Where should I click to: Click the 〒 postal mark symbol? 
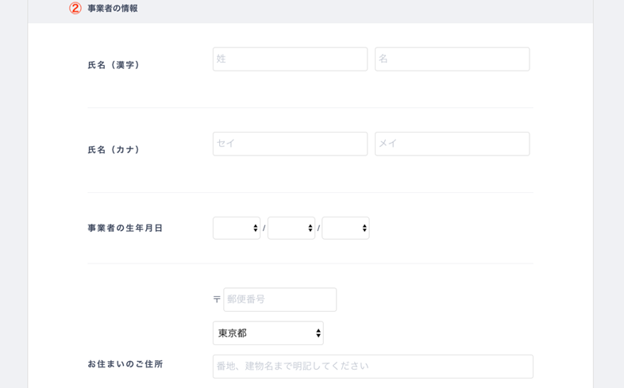coord(217,299)
